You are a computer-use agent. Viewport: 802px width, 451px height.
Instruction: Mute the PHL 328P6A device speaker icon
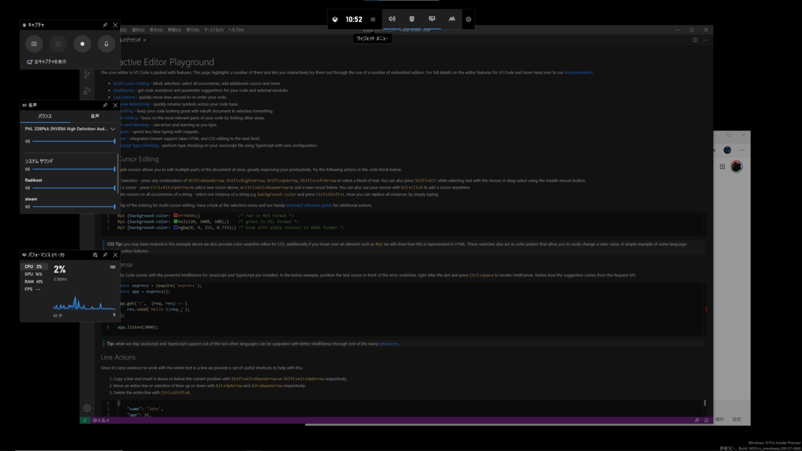tap(27, 141)
